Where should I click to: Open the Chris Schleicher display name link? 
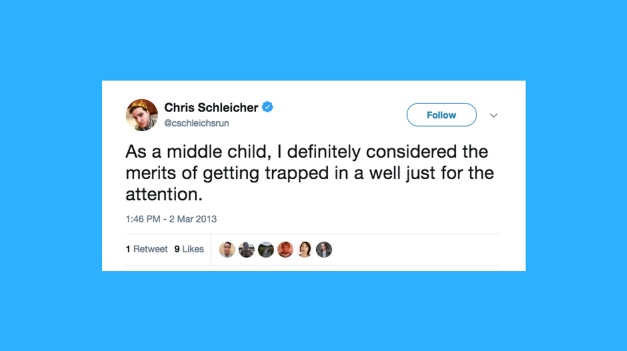pyautogui.click(x=211, y=107)
